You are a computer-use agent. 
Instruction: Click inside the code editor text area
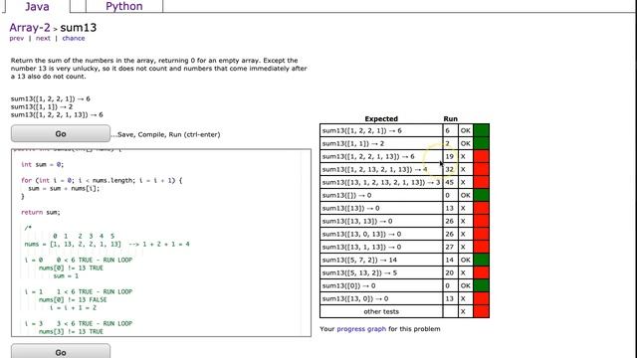click(161, 243)
